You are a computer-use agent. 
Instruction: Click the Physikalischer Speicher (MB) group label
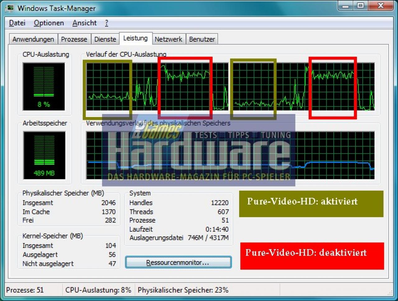click(63, 193)
